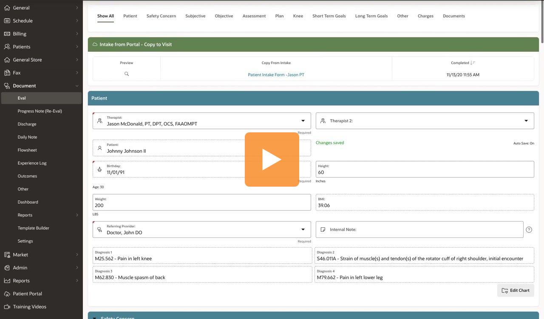This screenshot has height=319, width=544.
Task: Click the Edit Chart button
Action: point(516,290)
